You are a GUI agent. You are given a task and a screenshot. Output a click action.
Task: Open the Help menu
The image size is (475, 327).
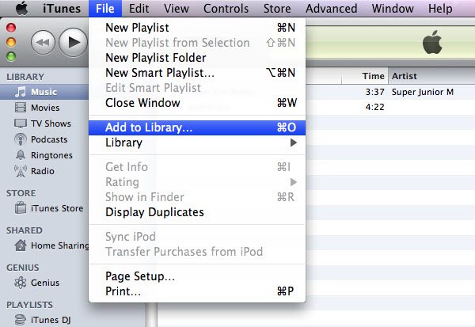(x=440, y=9)
